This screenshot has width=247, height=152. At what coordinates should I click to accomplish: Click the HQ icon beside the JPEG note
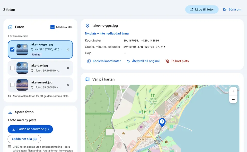click(x=10, y=147)
